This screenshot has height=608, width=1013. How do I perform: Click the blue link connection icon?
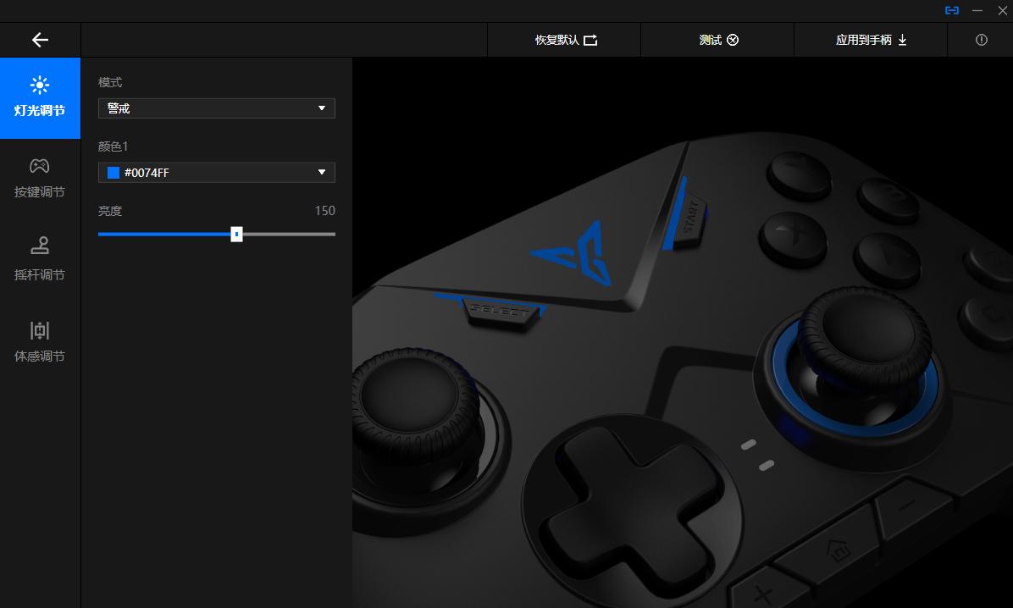pyautogui.click(x=952, y=10)
